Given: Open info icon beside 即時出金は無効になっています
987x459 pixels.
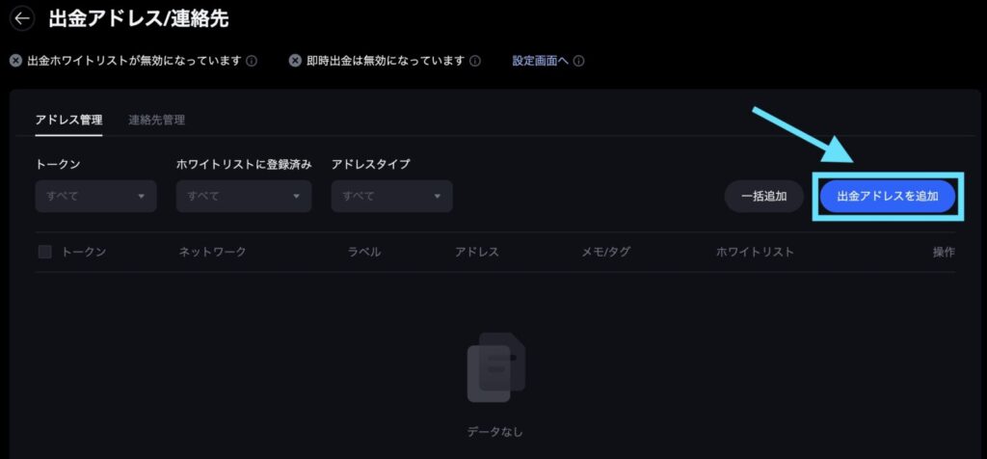Looking at the screenshot, I should point(475,61).
